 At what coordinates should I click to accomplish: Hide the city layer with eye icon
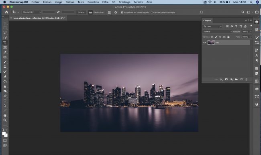coord(204,43)
